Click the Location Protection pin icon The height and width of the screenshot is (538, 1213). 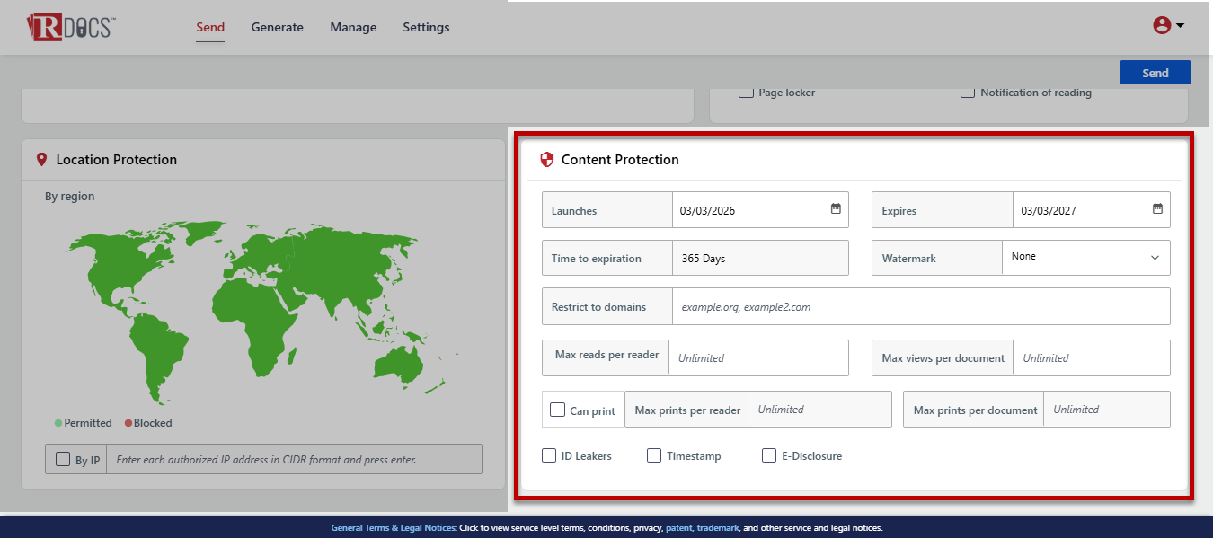click(40, 159)
